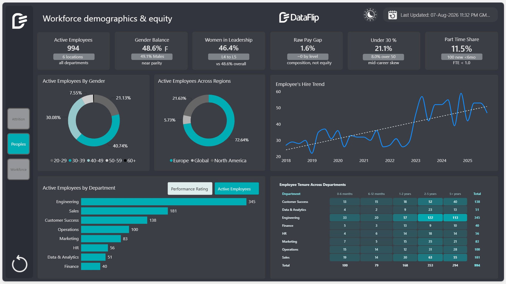The width and height of the screenshot is (506, 284).
Task: Select the Engineering bar in department chart
Action: 164,202
